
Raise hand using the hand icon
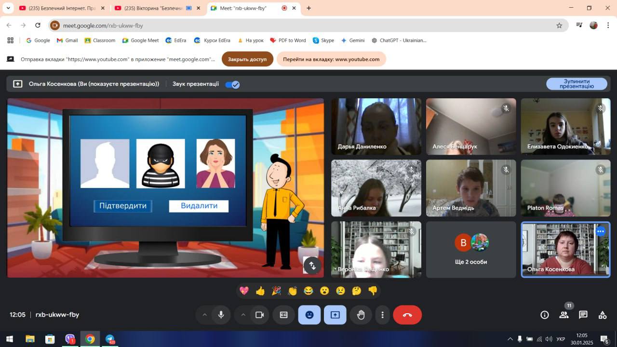coord(361,315)
